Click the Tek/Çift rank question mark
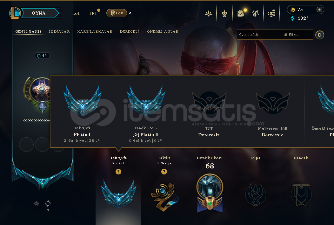The height and width of the screenshot is (225, 334). pos(118,172)
